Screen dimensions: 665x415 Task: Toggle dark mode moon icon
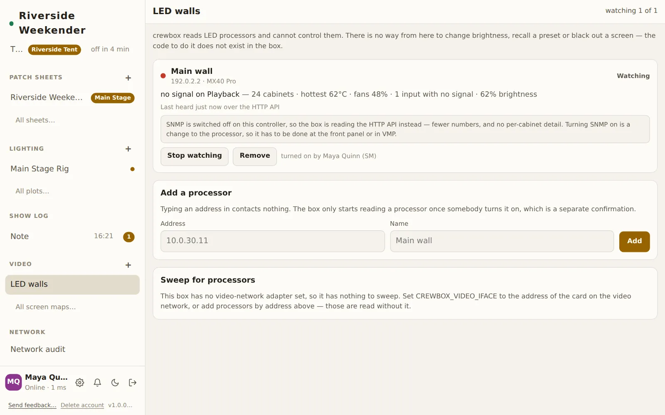(x=115, y=383)
